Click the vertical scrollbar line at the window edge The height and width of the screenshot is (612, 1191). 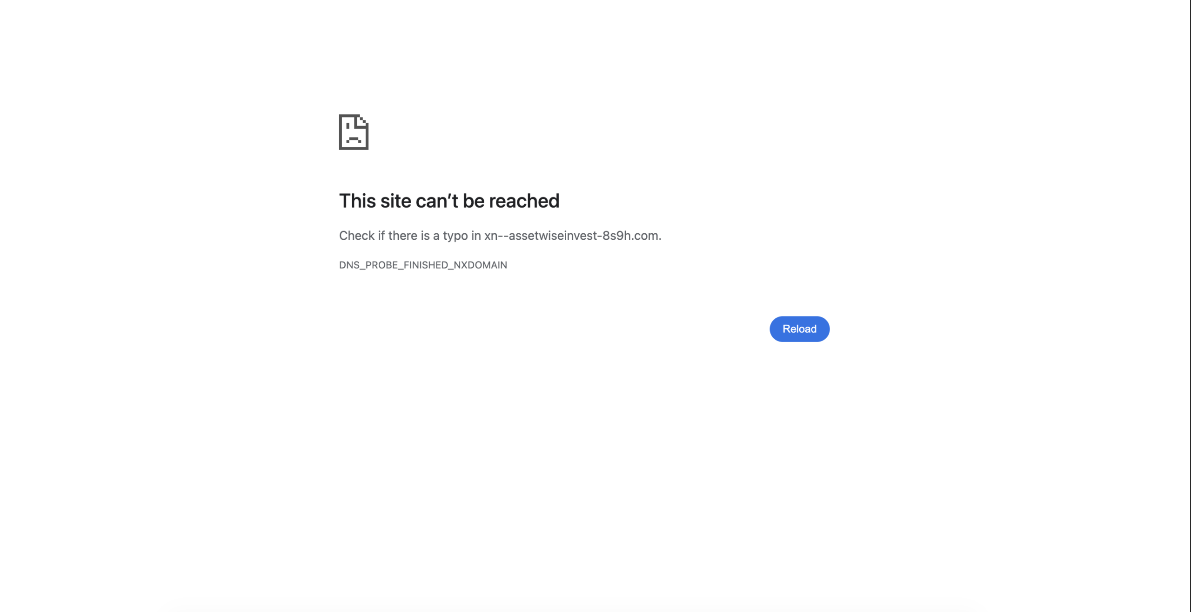pyautogui.click(x=1190, y=306)
